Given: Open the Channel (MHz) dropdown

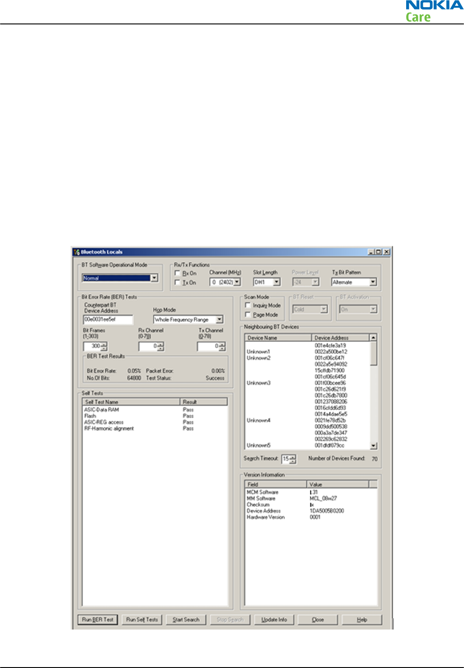Looking at the screenshot, I should click(x=237, y=282).
